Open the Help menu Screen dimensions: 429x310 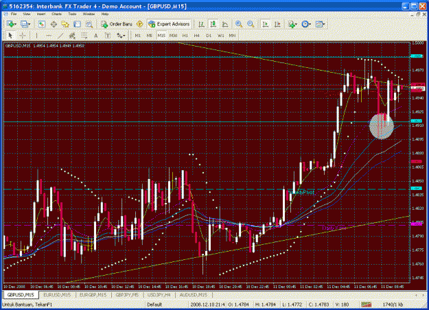pyautogui.click(x=105, y=14)
